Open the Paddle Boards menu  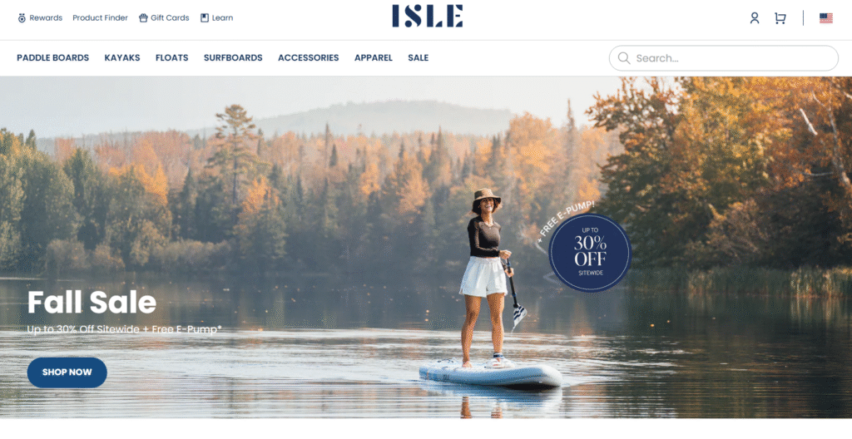(x=52, y=57)
